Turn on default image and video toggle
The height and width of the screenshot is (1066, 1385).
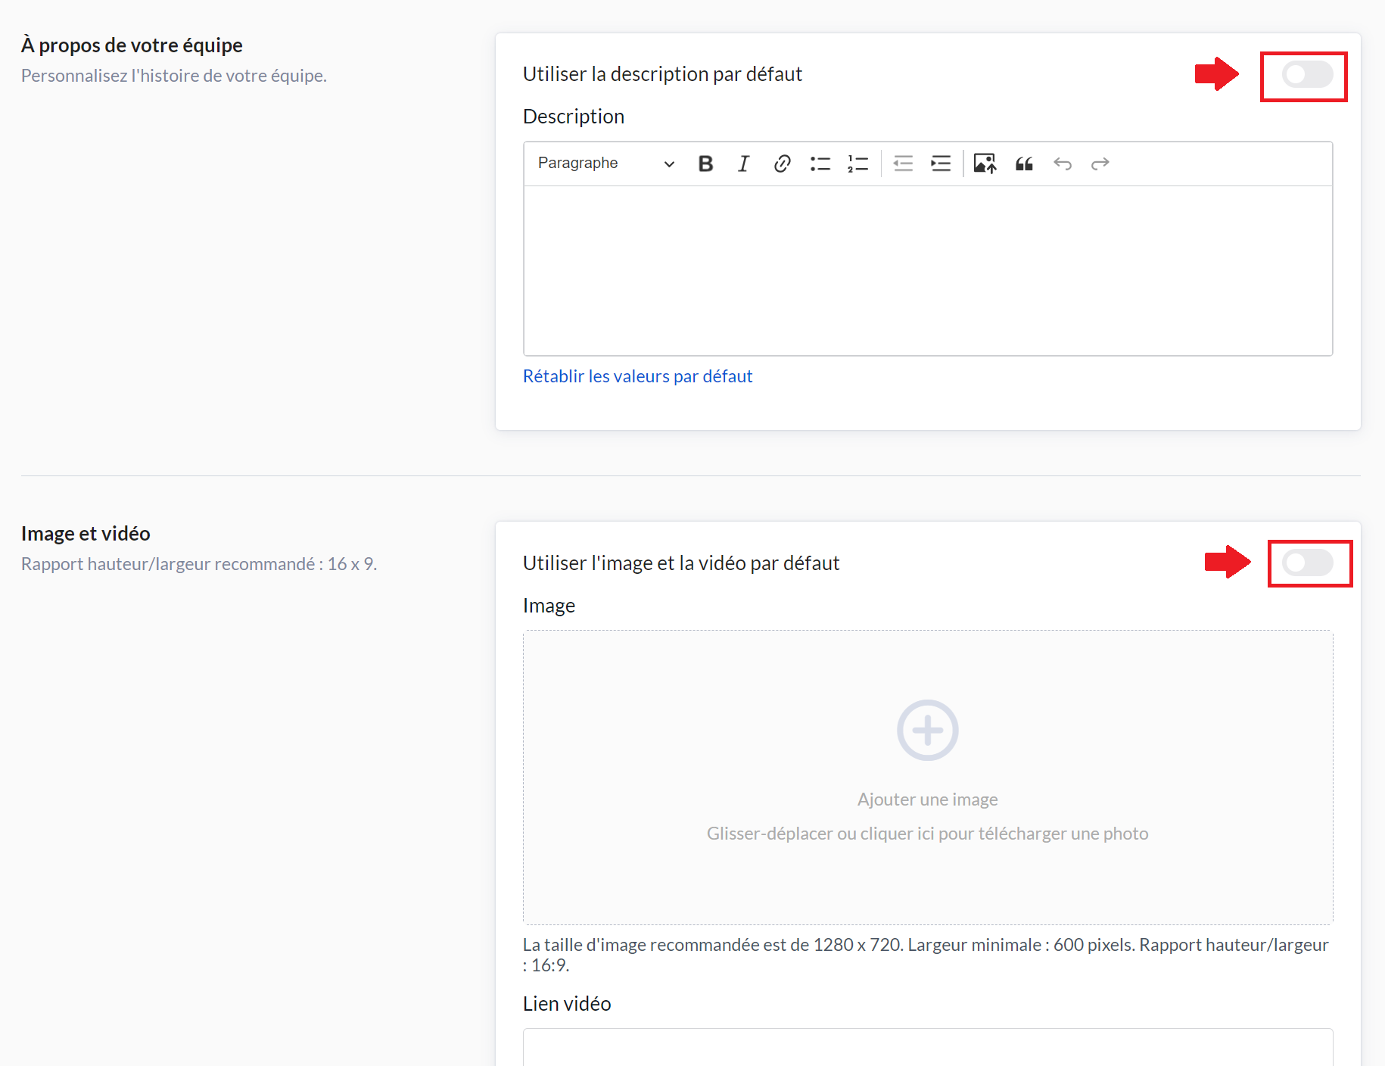pos(1307,563)
